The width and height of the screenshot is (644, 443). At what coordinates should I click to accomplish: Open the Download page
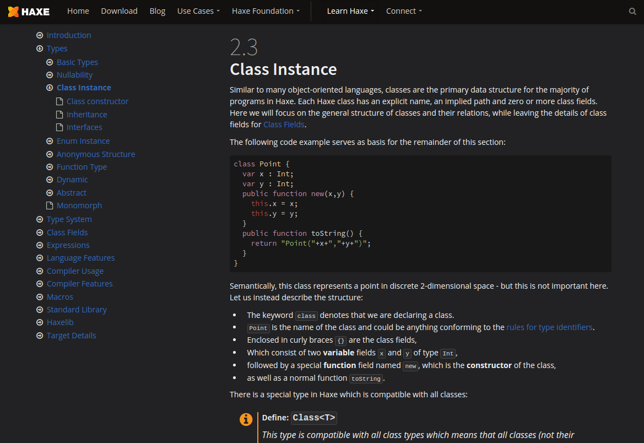pos(119,11)
